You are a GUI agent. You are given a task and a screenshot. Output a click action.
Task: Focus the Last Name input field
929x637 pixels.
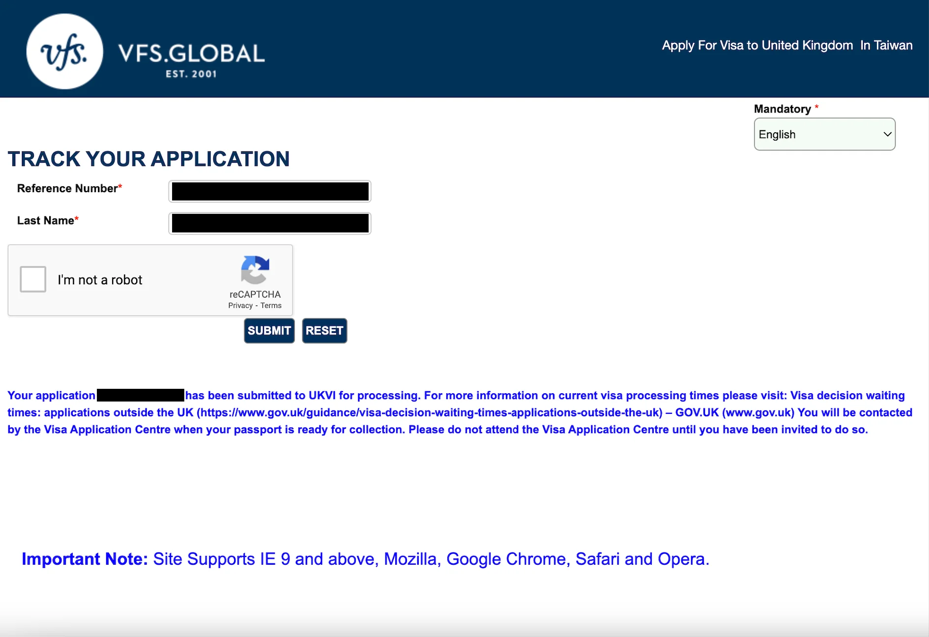(x=269, y=223)
